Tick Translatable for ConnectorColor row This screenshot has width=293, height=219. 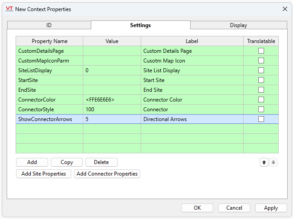[261, 100]
